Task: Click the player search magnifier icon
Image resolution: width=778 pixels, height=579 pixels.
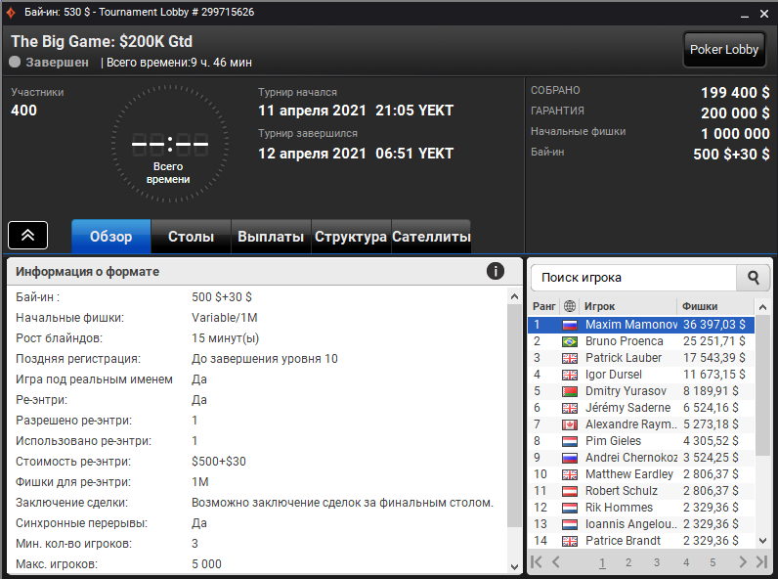Action: pyautogui.click(x=753, y=278)
